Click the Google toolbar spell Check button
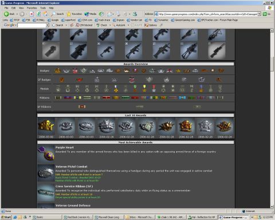Image resolution: width=275 pixels, height=220 pixels. click(101, 25)
